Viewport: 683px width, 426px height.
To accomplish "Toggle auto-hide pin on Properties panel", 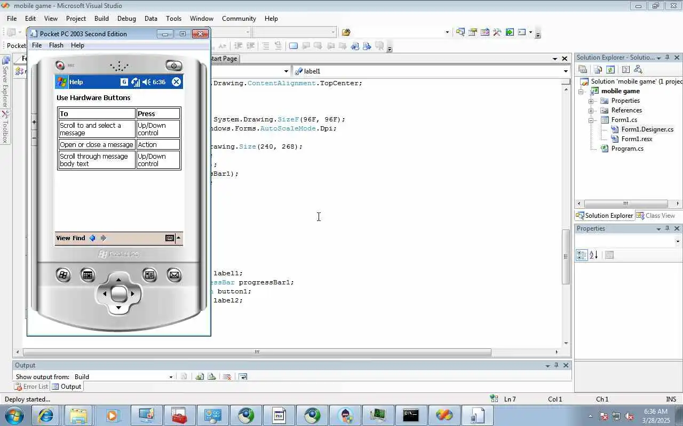I will 667,228.
